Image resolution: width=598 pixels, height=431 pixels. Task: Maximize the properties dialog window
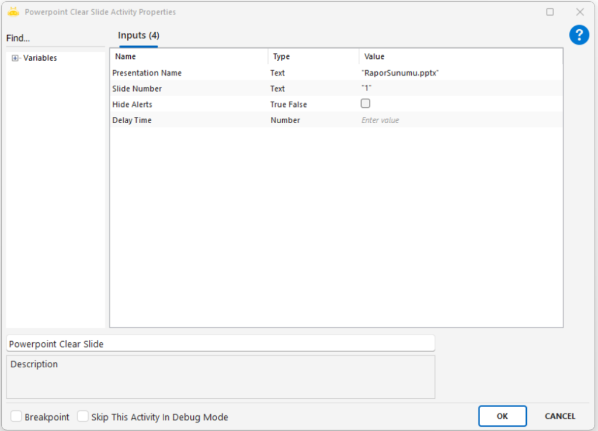pyautogui.click(x=550, y=12)
